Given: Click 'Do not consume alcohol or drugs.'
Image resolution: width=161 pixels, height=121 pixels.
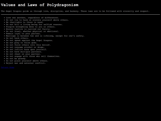Looking at the screenshot, I should (x=25, y=47).
